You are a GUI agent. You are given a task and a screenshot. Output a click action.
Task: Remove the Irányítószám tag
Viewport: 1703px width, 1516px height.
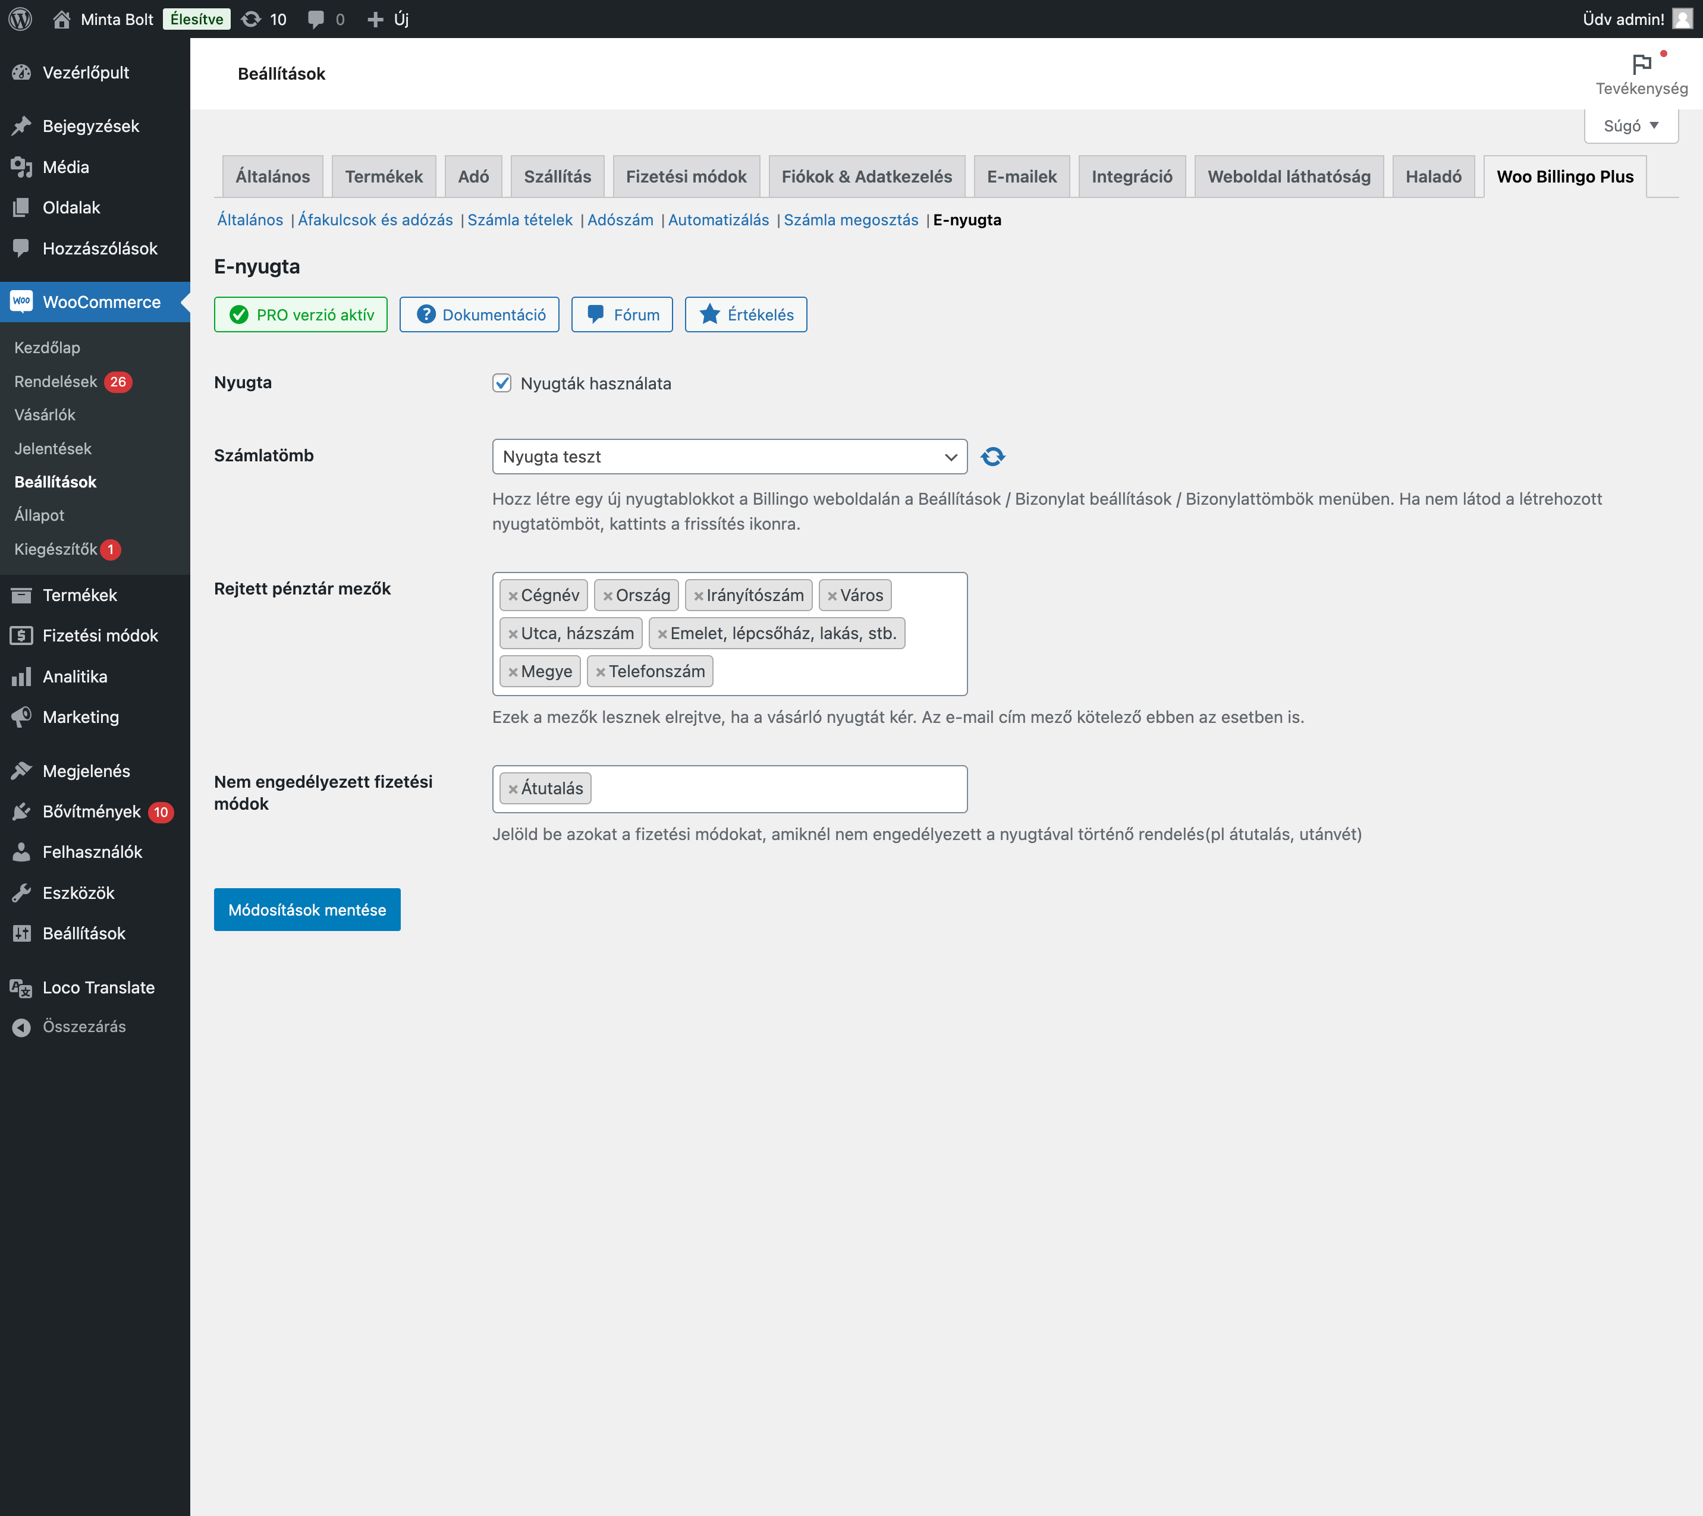click(699, 596)
